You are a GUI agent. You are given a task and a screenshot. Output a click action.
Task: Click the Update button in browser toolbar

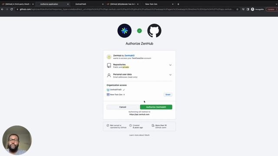(272, 9)
